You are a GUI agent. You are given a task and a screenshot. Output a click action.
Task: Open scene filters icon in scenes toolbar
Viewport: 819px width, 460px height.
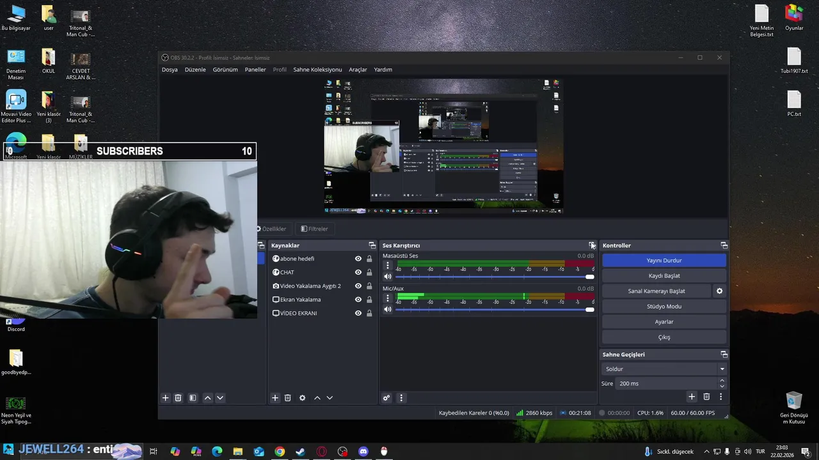coord(193,398)
